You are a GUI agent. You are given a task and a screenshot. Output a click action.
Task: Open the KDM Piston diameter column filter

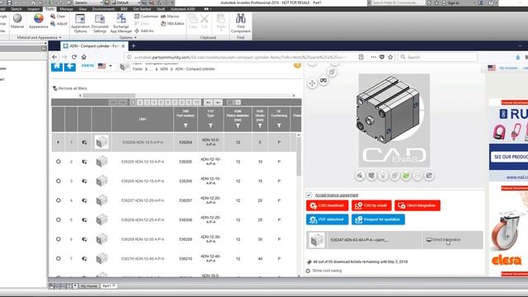(x=238, y=125)
